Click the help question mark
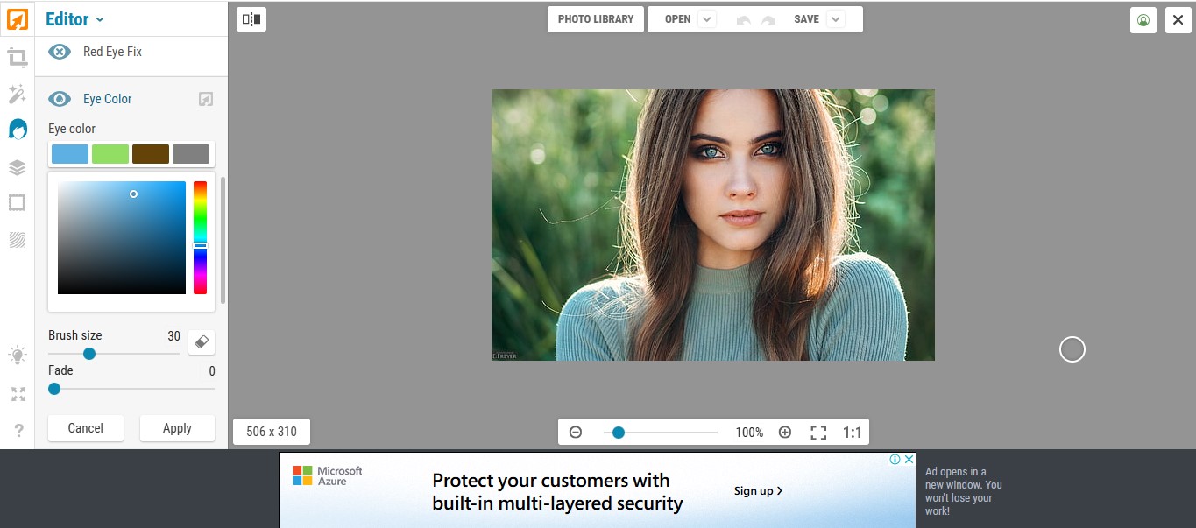The image size is (1196, 528). (18, 430)
